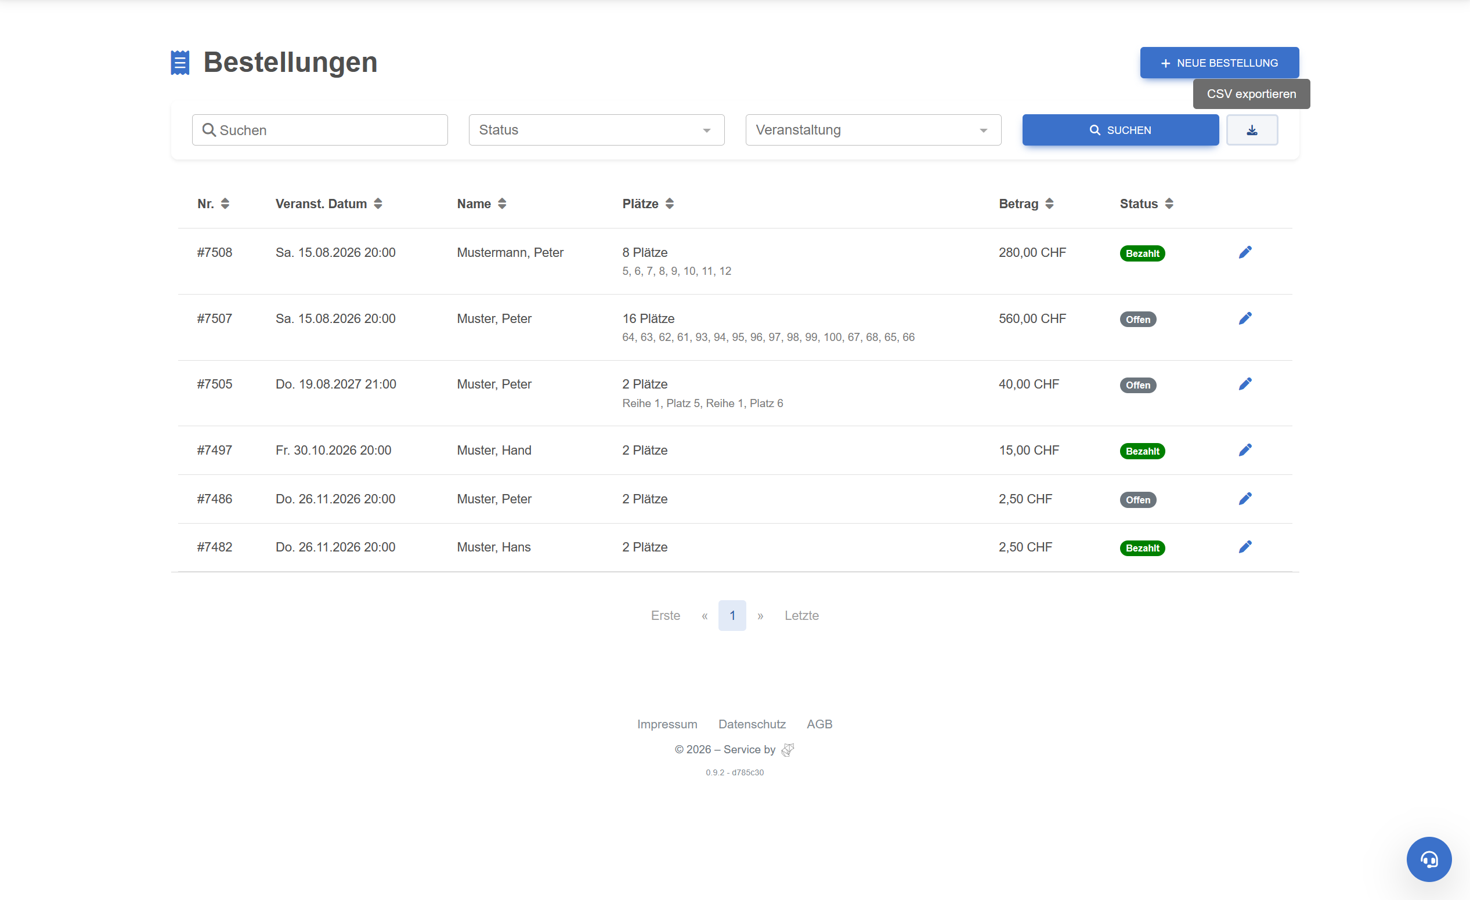Click order number #7486
Screen dimensions: 1470x900
[x=215, y=499]
